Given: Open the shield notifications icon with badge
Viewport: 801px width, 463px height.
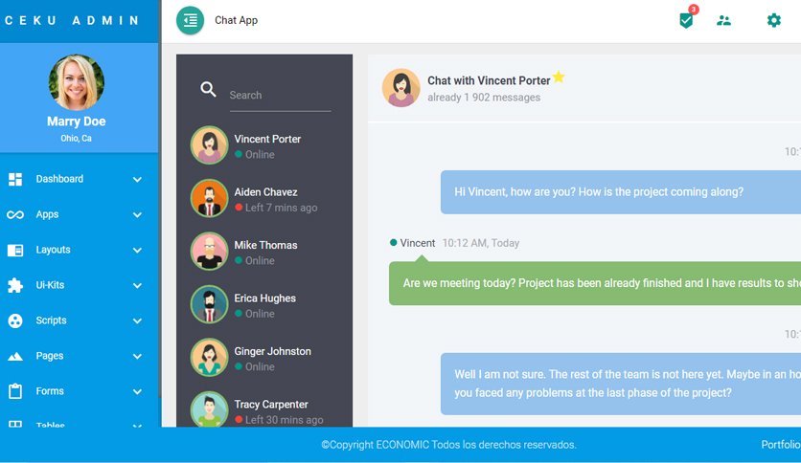Looking at the screenshot, I should (688, 18).
